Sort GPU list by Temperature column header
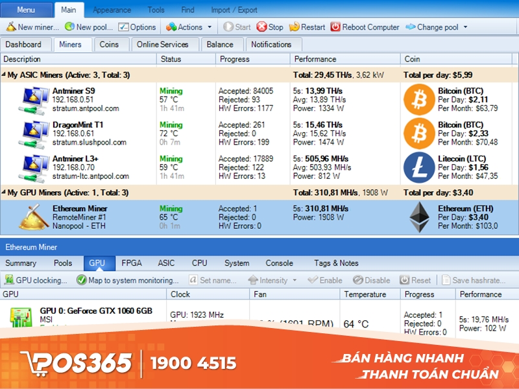Viewport: 519px width, 389px height. tap(370, 294)
